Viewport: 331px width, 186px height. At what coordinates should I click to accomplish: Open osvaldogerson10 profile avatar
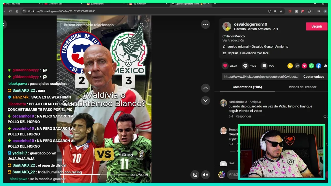pyautogui.click(x=227, y=26)
